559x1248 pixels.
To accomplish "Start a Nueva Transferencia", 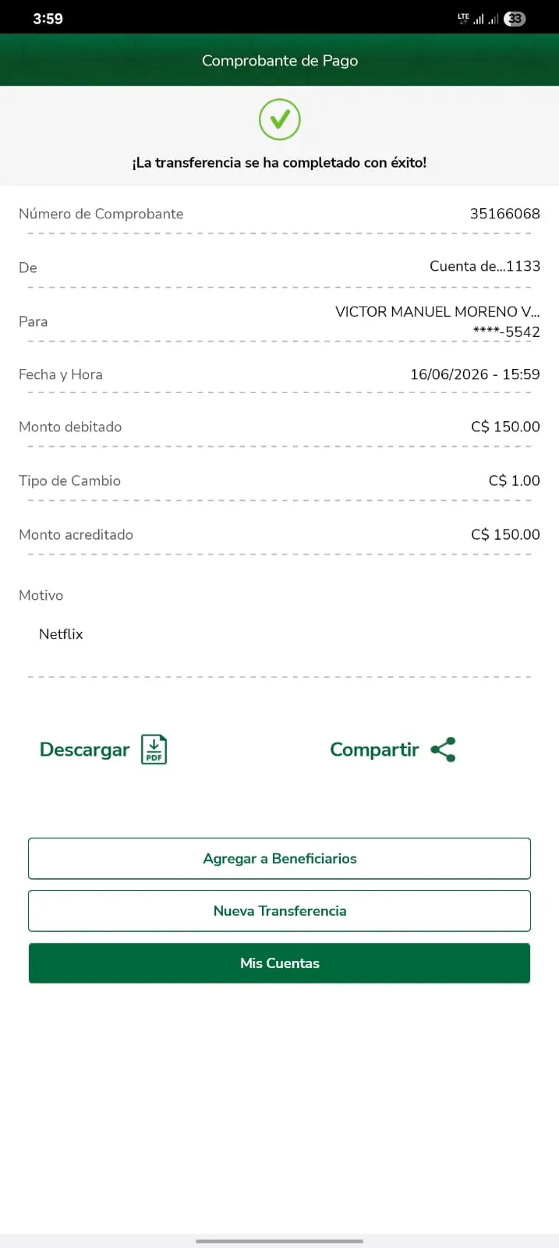I will (x=279, y=911).
